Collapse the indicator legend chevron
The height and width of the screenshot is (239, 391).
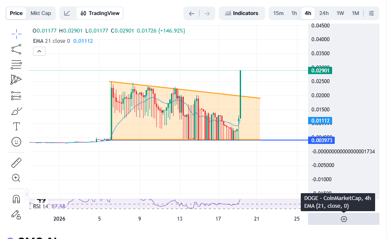tap(39, 51)
